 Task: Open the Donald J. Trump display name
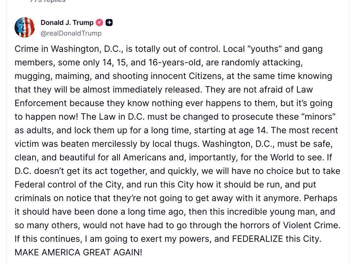[x=67, y=23]
